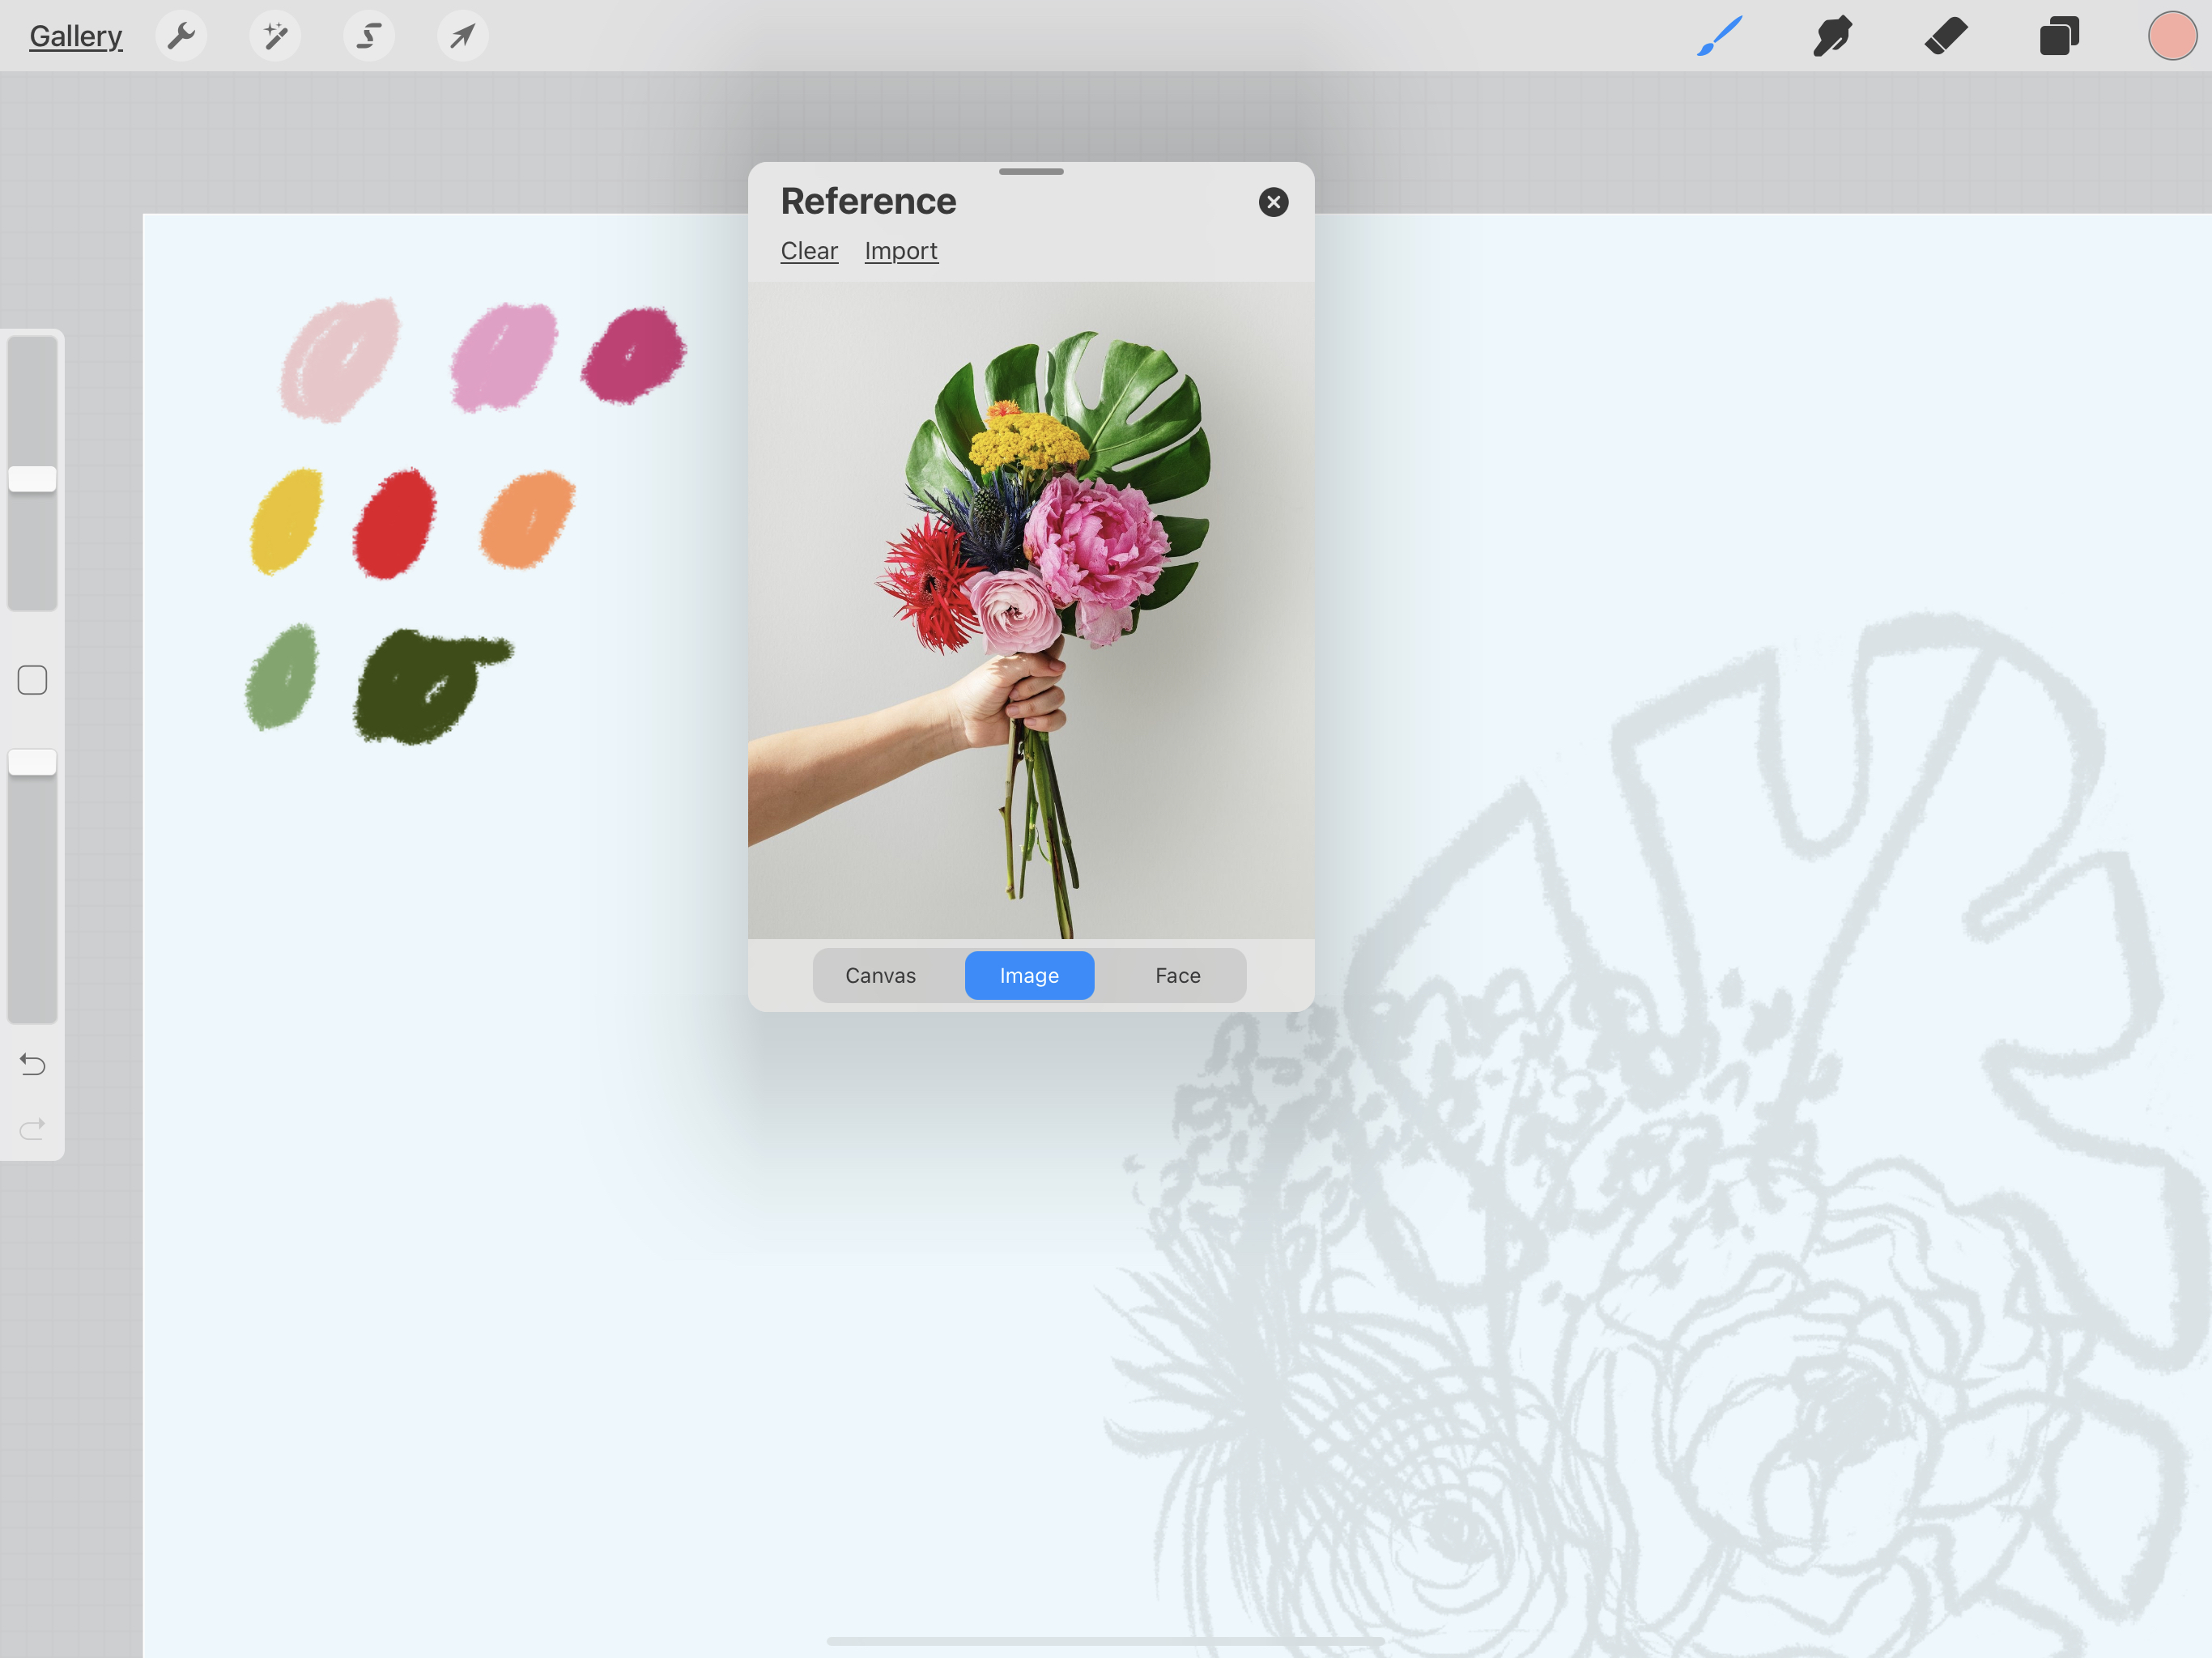
Task: Click the lilac pink paint swatch on canvas
Action: pos(503,357)
